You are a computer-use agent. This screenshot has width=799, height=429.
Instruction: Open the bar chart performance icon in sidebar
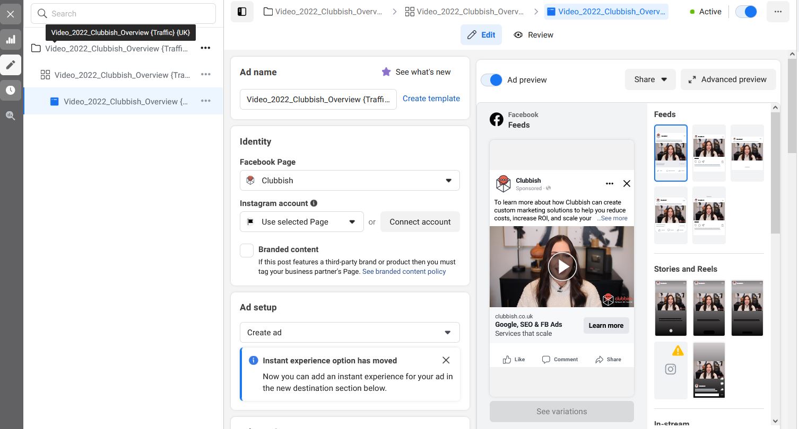pyautogui.click(x=11, y=39)
